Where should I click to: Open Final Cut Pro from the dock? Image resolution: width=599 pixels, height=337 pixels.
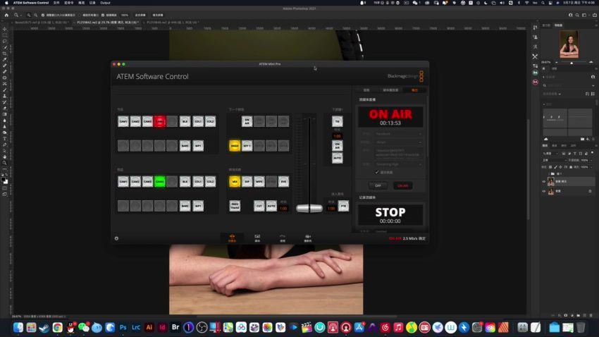(307, 327)
